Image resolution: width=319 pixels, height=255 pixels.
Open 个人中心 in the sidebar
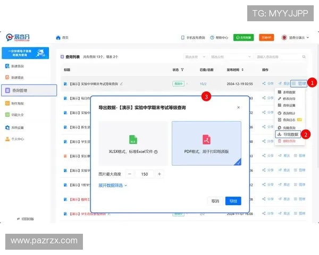pos(14,139)
